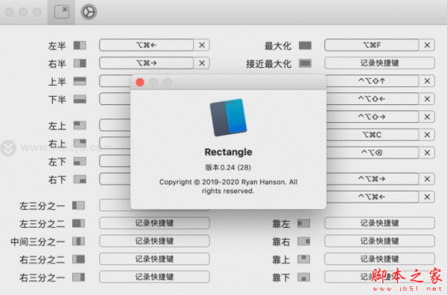Viewport: 447px width, 295px height.
Task: Record shortcut for 左三分之二
Action: coord(154,223)
